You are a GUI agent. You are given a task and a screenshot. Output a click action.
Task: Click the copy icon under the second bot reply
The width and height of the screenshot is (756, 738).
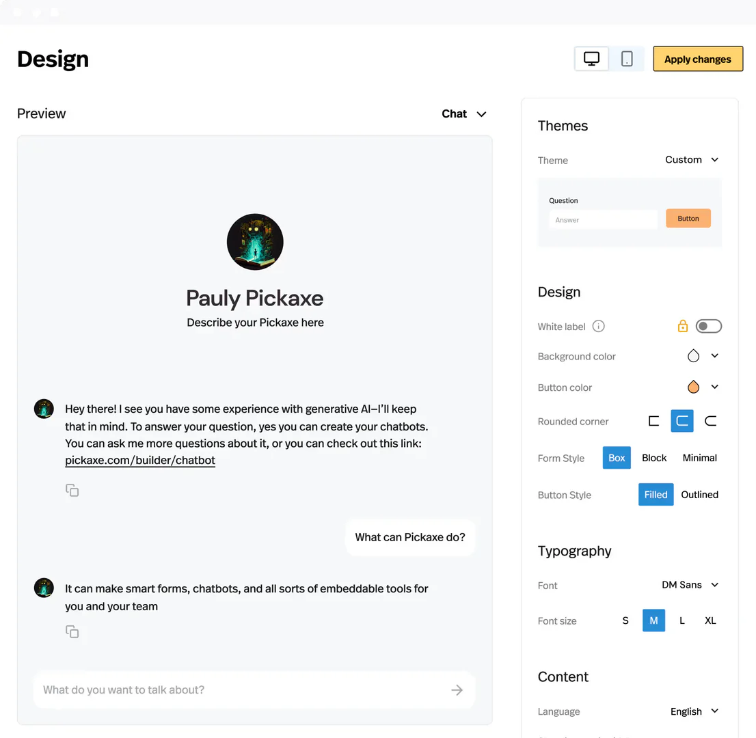pos(72,631)
